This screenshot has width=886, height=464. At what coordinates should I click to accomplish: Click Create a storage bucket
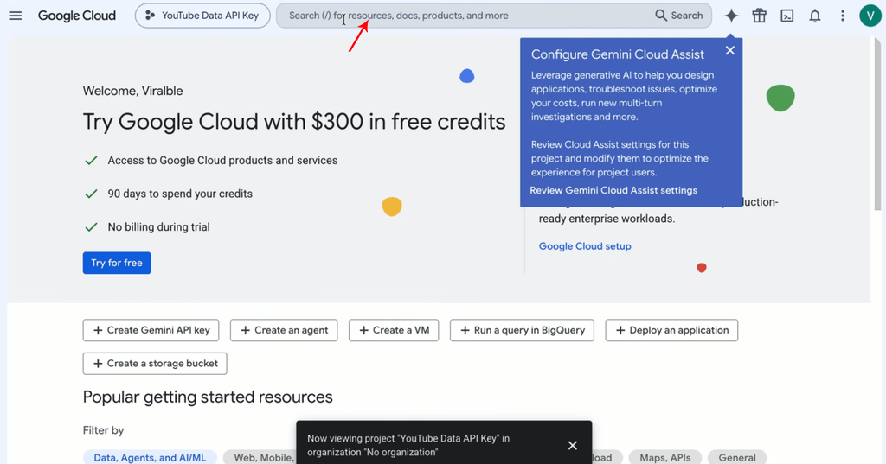click(155, 364)
